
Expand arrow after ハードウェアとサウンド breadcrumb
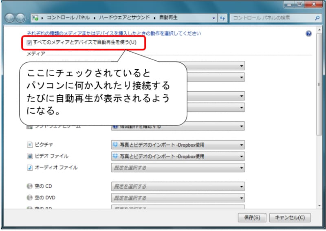(x=154, y=18)
